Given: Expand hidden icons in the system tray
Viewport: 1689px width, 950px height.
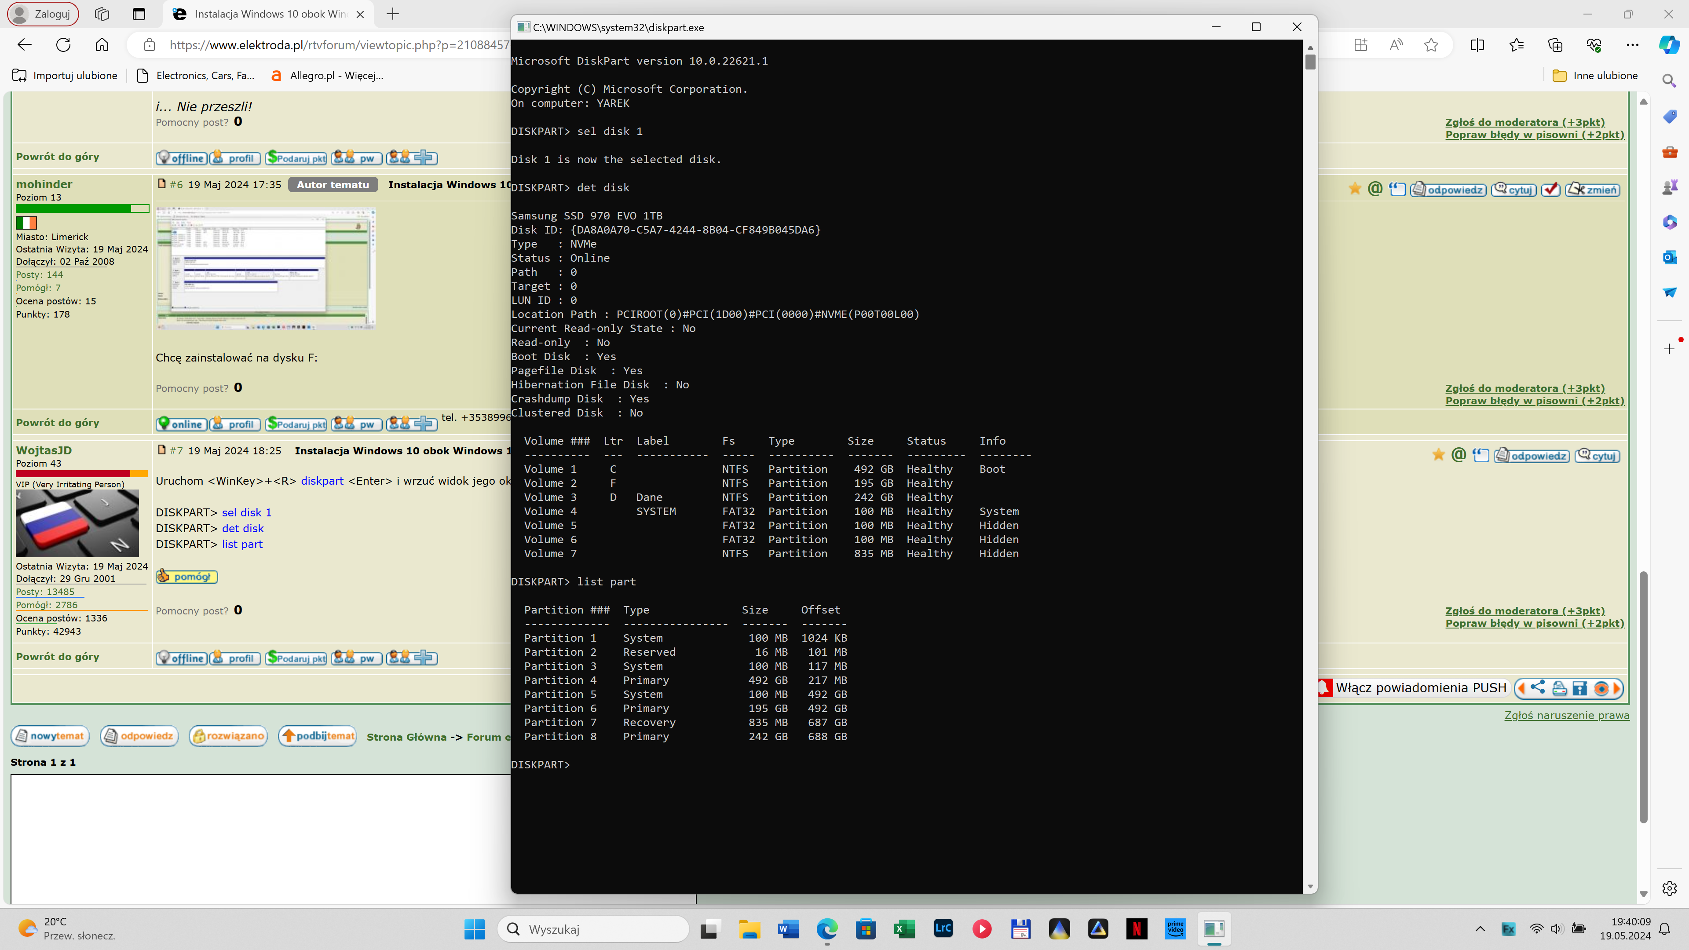Looking at the screenshot, I should click(x=1481, y=929).
